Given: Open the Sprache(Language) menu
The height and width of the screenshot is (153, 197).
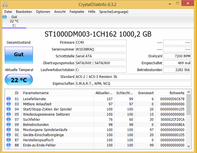Looking at the screenshot, I should 113,12.
